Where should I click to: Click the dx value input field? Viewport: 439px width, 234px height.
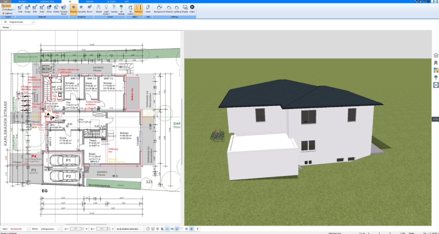(x=75, y=229)
